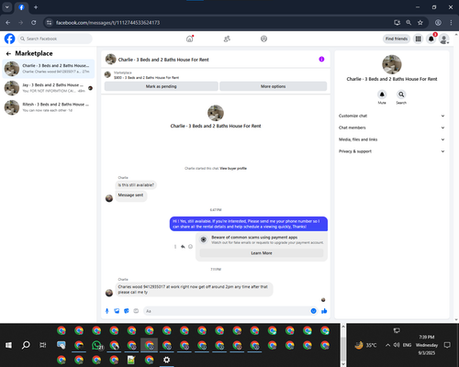Expand Chat members section

pos(391,128)
